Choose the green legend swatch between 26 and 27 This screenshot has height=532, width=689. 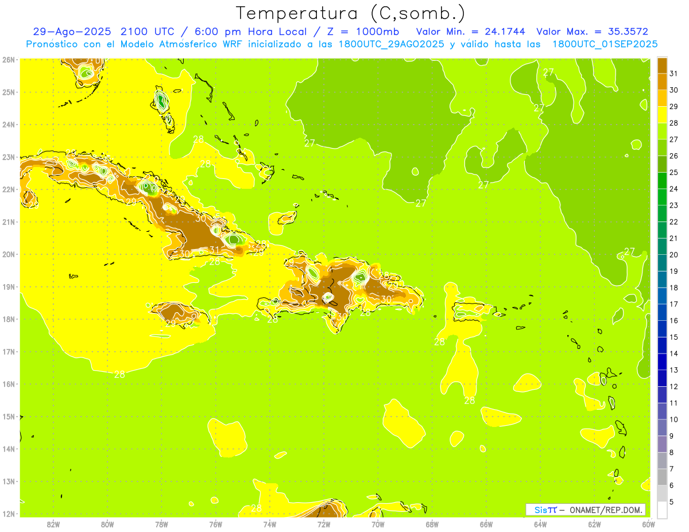click(x=662, y=147)
